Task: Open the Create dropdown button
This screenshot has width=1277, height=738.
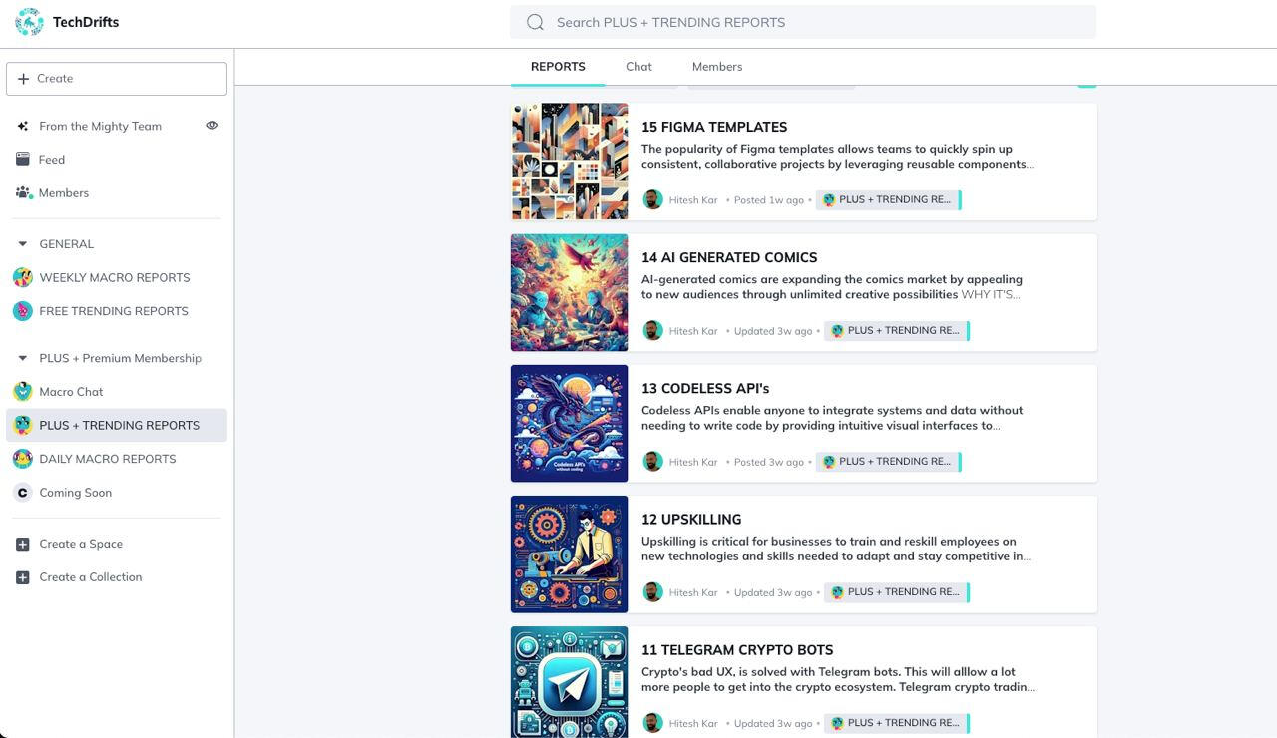Action: click(x=117, y=79)
